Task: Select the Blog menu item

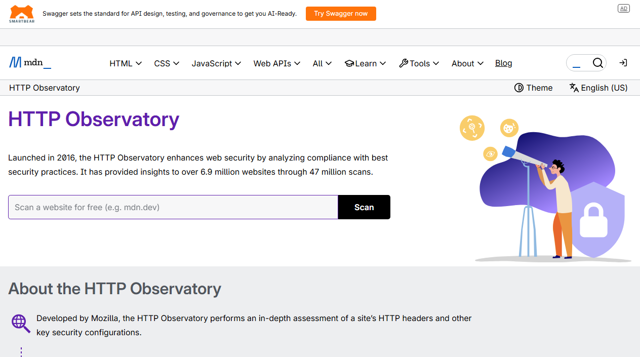Action: coord(503,63)
